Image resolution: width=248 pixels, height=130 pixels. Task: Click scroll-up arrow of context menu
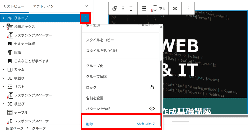pos(161,27)
